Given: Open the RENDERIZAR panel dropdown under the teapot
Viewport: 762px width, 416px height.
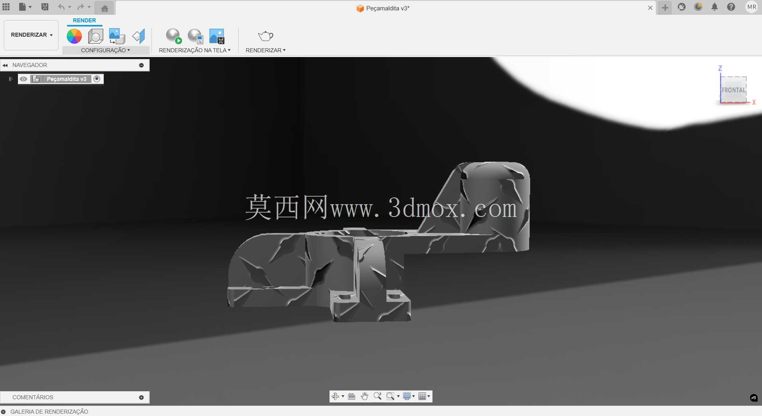Looking at the screenshot, I should (x=266, y=50).
